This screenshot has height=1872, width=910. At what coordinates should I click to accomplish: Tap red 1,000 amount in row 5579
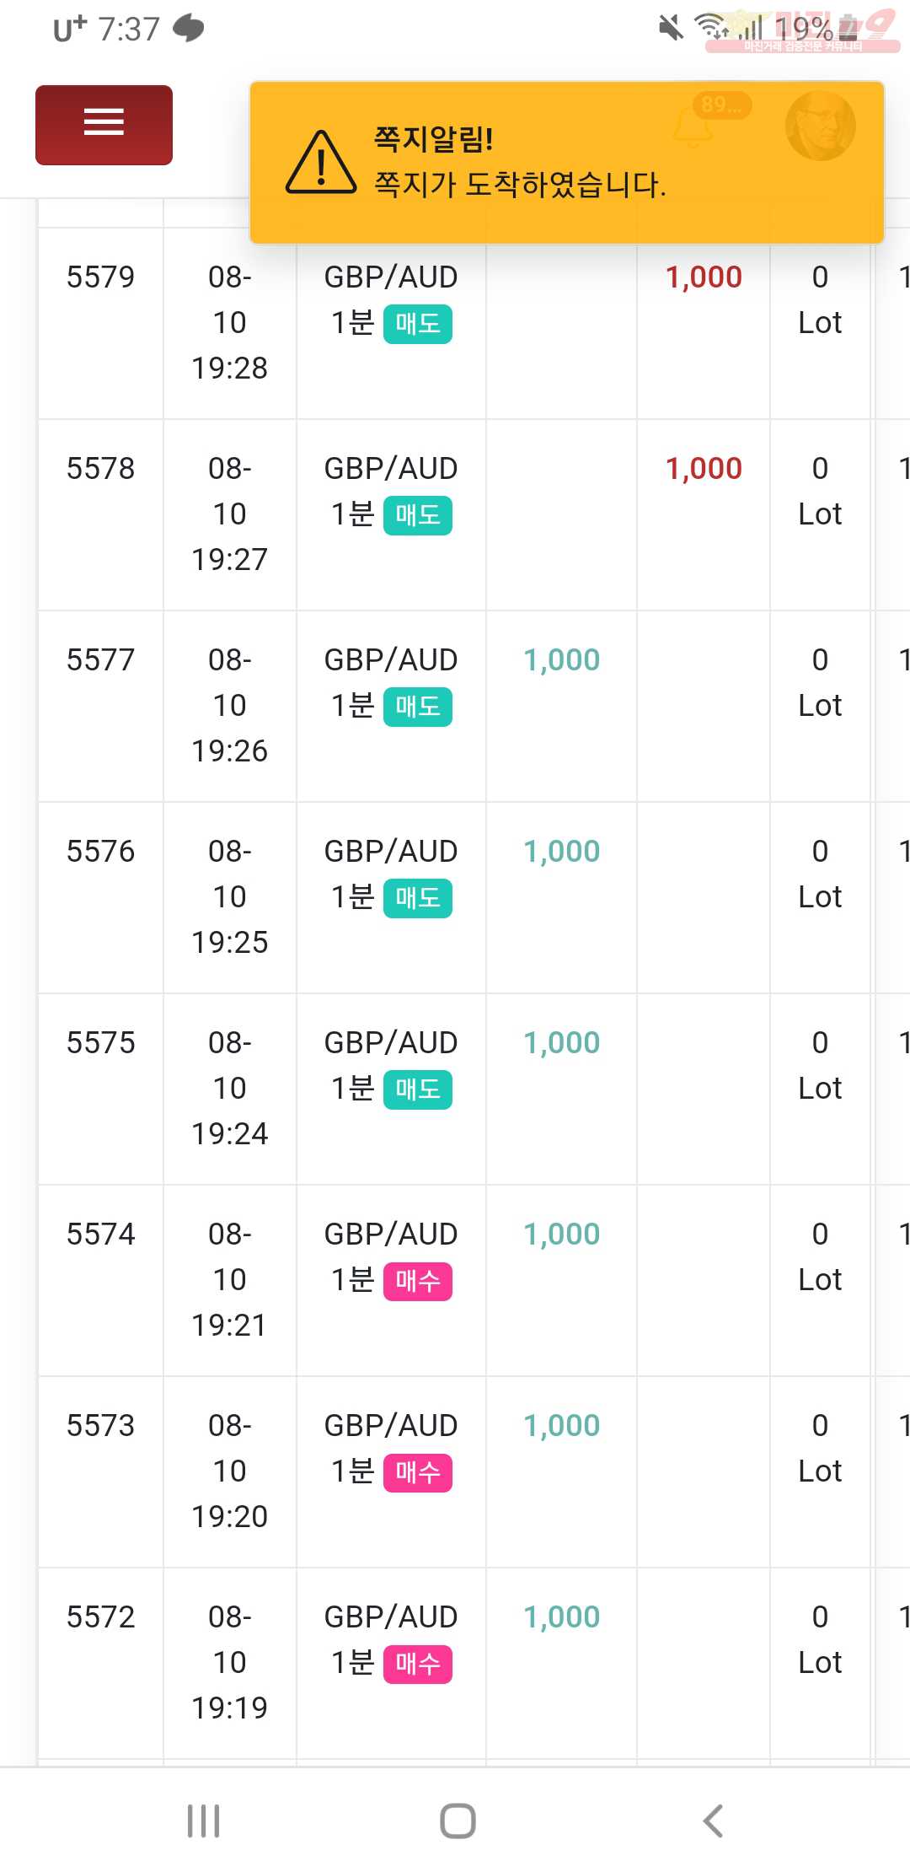(x=704, y=277)
